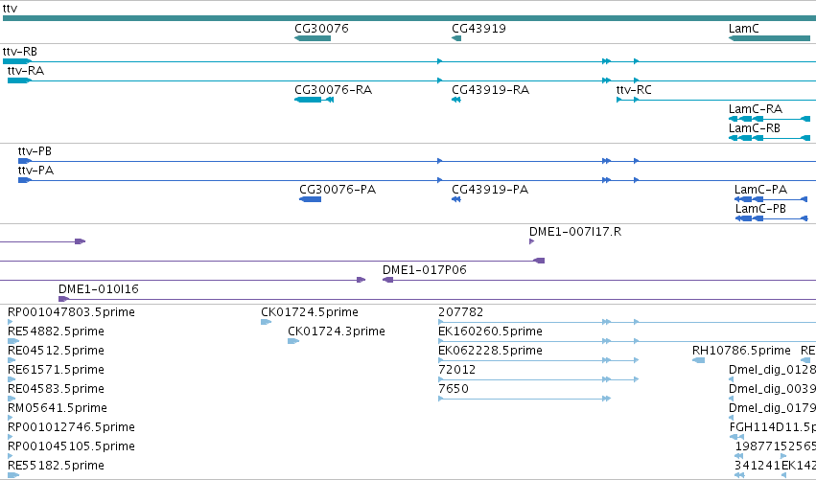The width and height of the screenshot is (816, 480).
Task: Click the Dmel_dig_0179 feature label
Action: pyautogui.click(x=772, y=408)
